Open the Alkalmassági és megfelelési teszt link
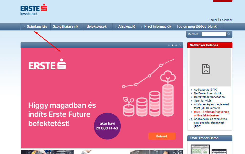This screenshot has width=245, height=154. click(211, 106)
